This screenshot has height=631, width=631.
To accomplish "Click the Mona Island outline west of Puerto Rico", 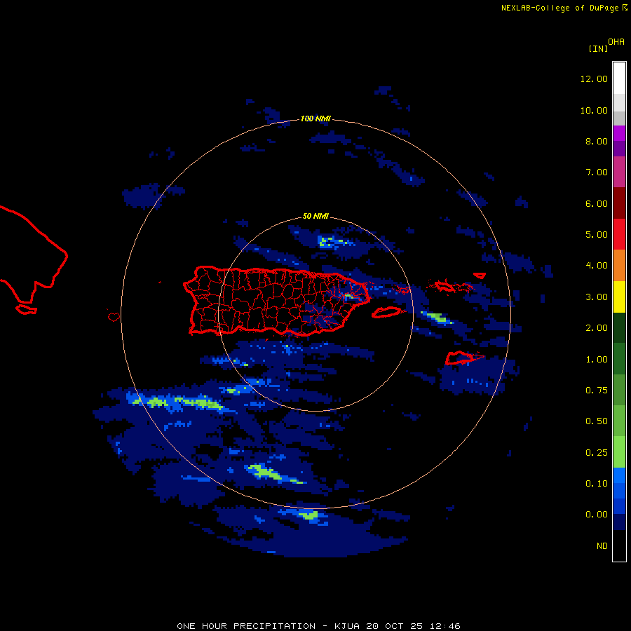I will click(114, 317).
